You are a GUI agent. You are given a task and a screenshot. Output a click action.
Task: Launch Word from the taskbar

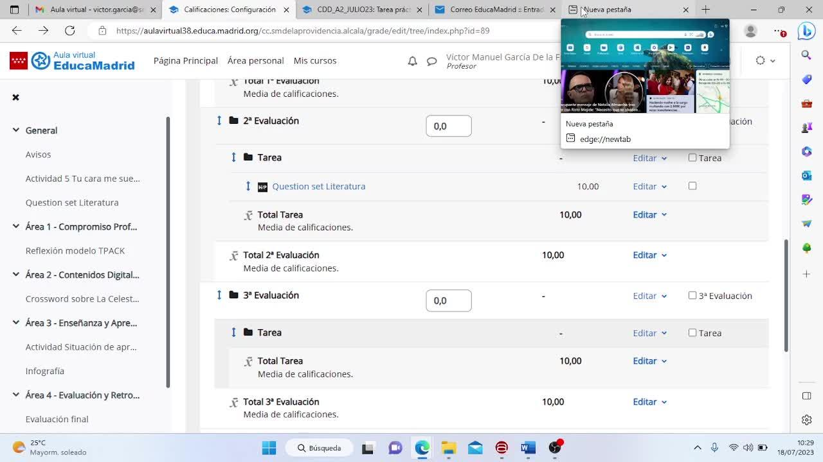(x=528, y=448)
